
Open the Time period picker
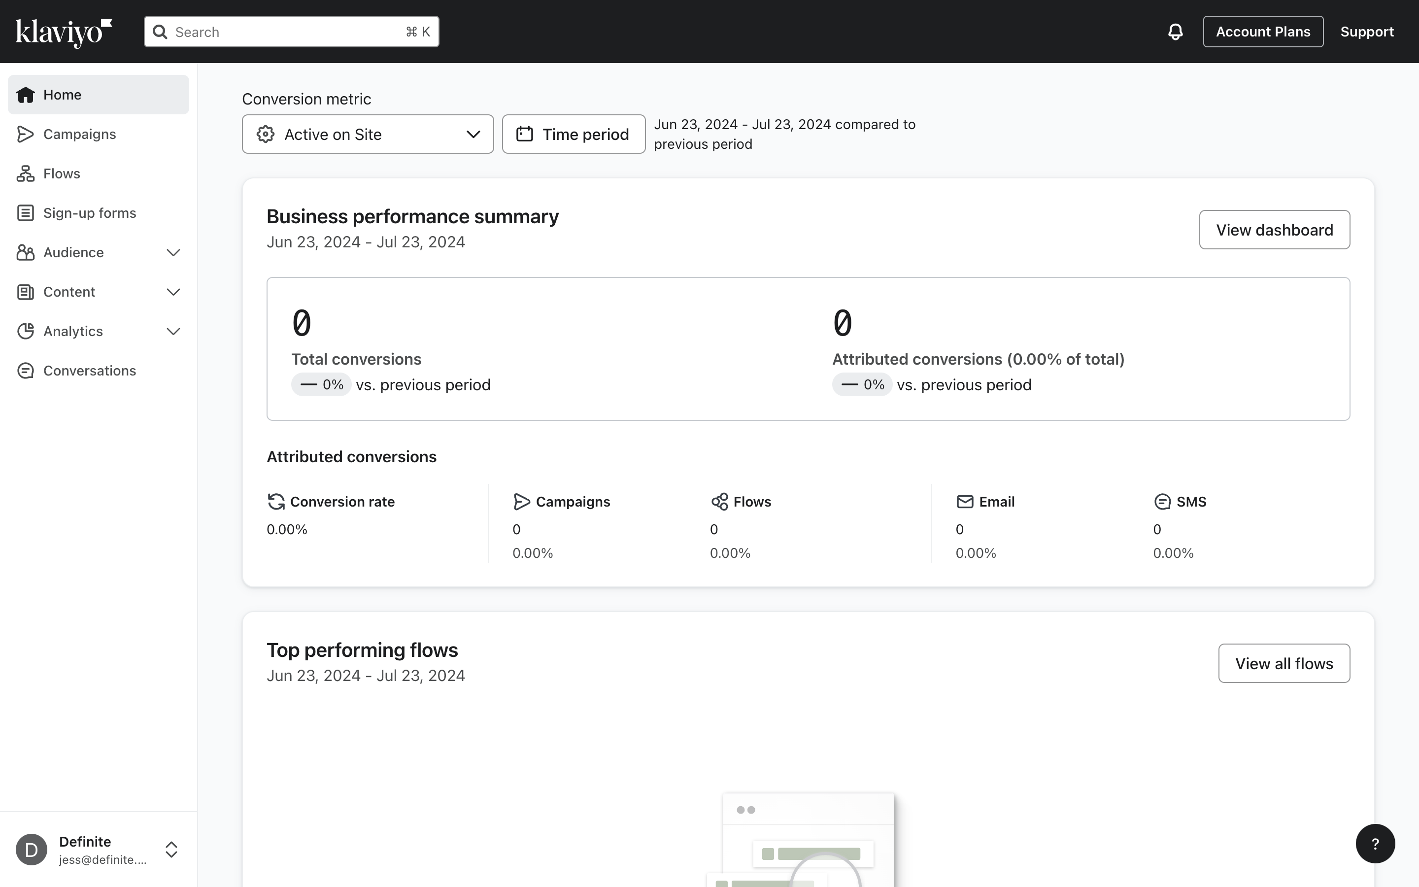click(x=574, y=135)
